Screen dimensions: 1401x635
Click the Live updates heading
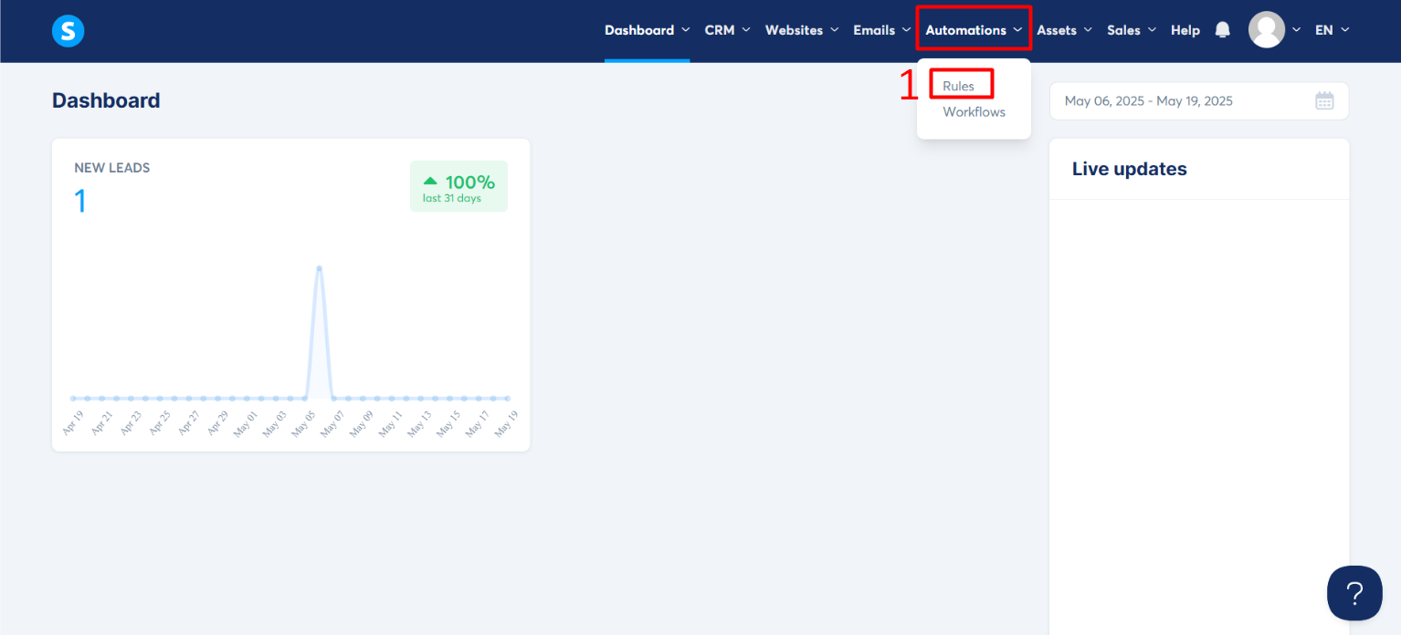pyautogui.click(x=1130, y=169)
